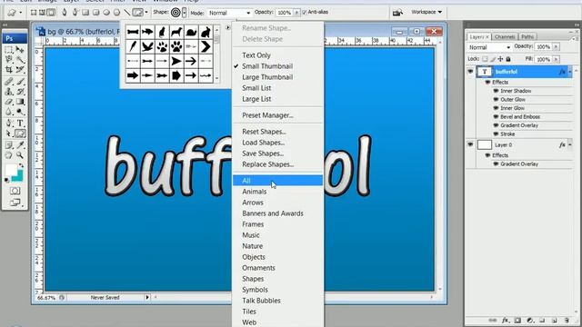Screen dimensions: 582x327
Task: Open the Workspace dropdown
Action: [x=426, y=12]
